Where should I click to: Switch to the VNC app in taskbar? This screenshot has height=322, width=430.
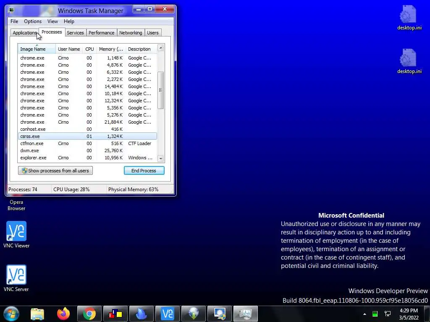[168, 314]
